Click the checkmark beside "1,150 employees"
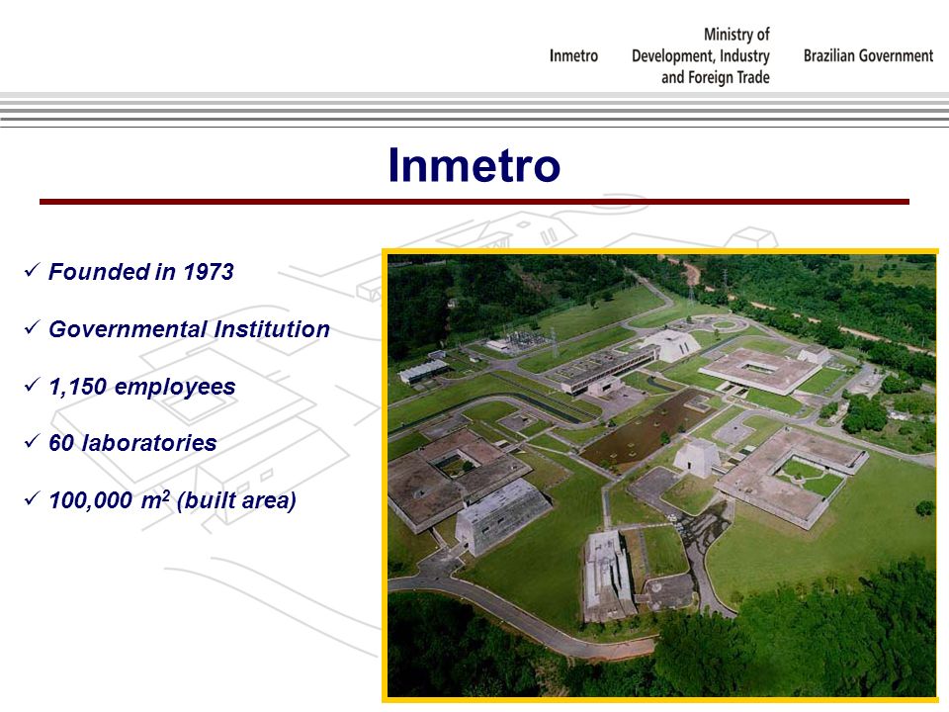949x712 pixels. tap(32, 385)
